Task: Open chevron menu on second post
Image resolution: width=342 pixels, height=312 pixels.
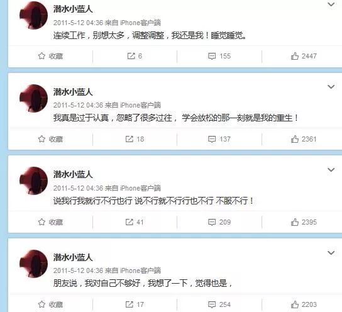Action: click(x=331, y=87)
